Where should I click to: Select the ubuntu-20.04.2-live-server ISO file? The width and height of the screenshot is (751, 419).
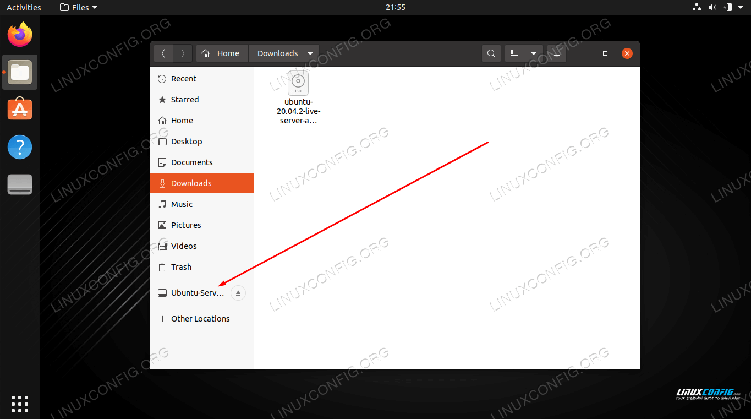[298, 98]
